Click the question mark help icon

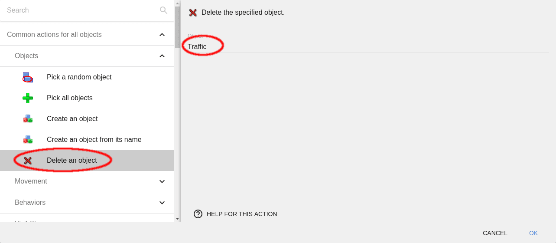click(x=198, y=214)
